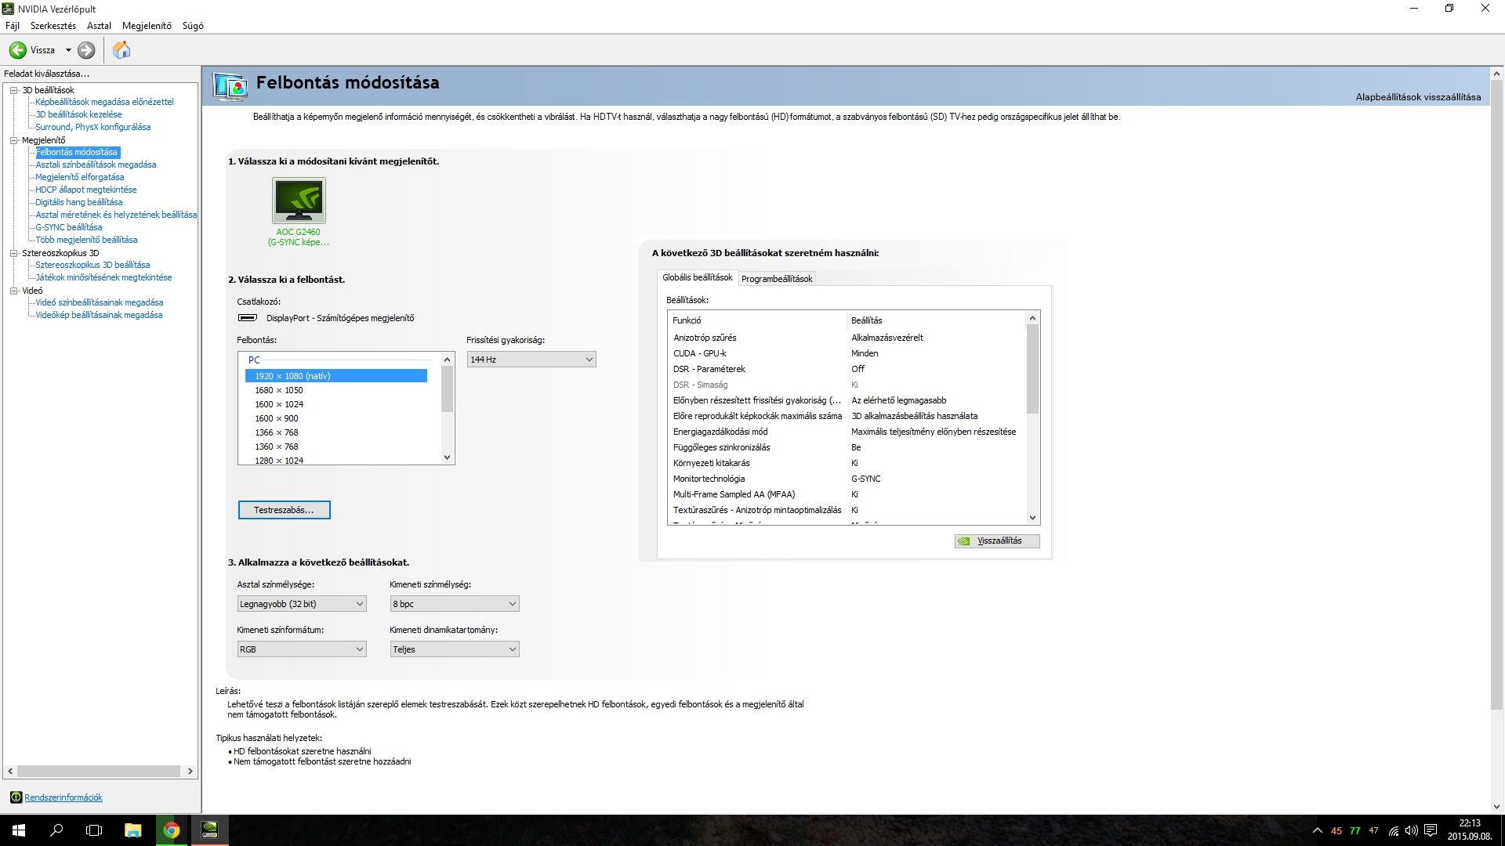Click the forward arrow toolbar icon
1505x846 pixels.
click(x=86, y=50)
